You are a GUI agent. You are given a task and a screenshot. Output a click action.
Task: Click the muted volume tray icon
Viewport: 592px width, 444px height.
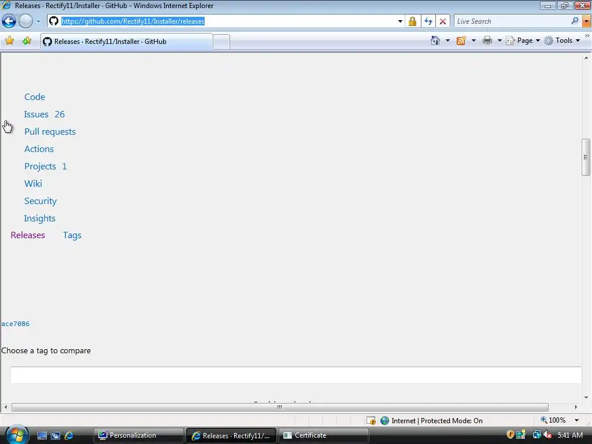tap(547, 435)
